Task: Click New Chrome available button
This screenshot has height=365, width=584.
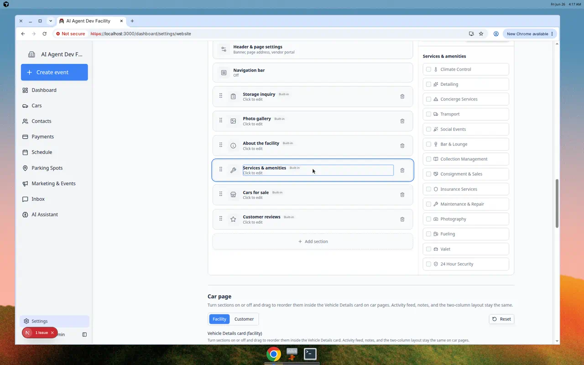Action: [x=530, y=34]
